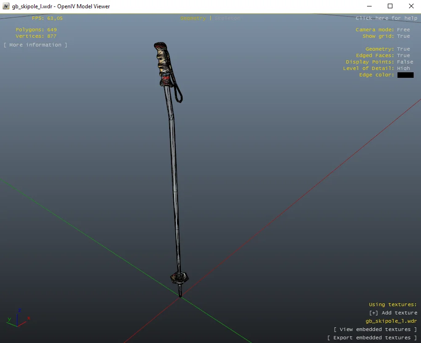Click Add texture button
The height and width of the screenshot is (343, 421).
tap(393, 313)
